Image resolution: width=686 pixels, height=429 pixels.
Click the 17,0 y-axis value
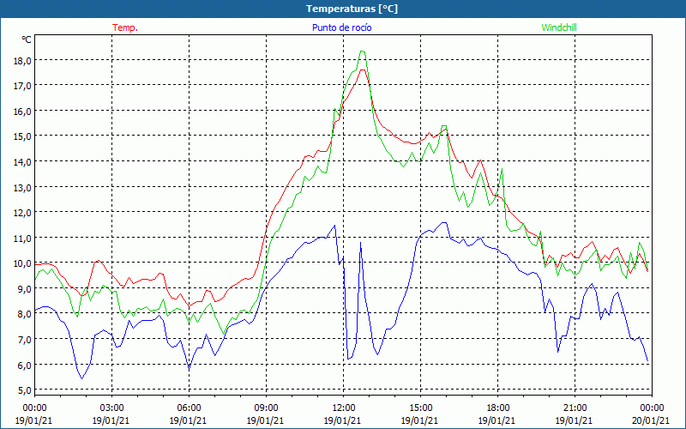tap(22, 86)
